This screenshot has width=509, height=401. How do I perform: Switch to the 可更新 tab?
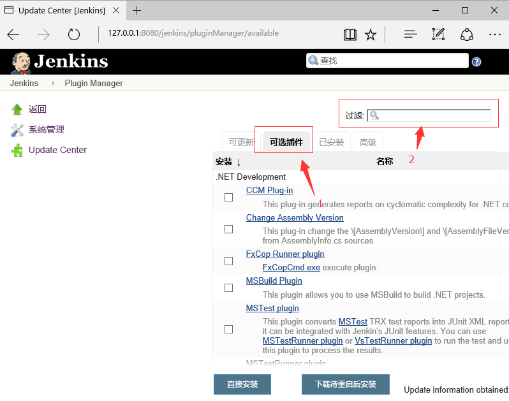pos(241,142)
